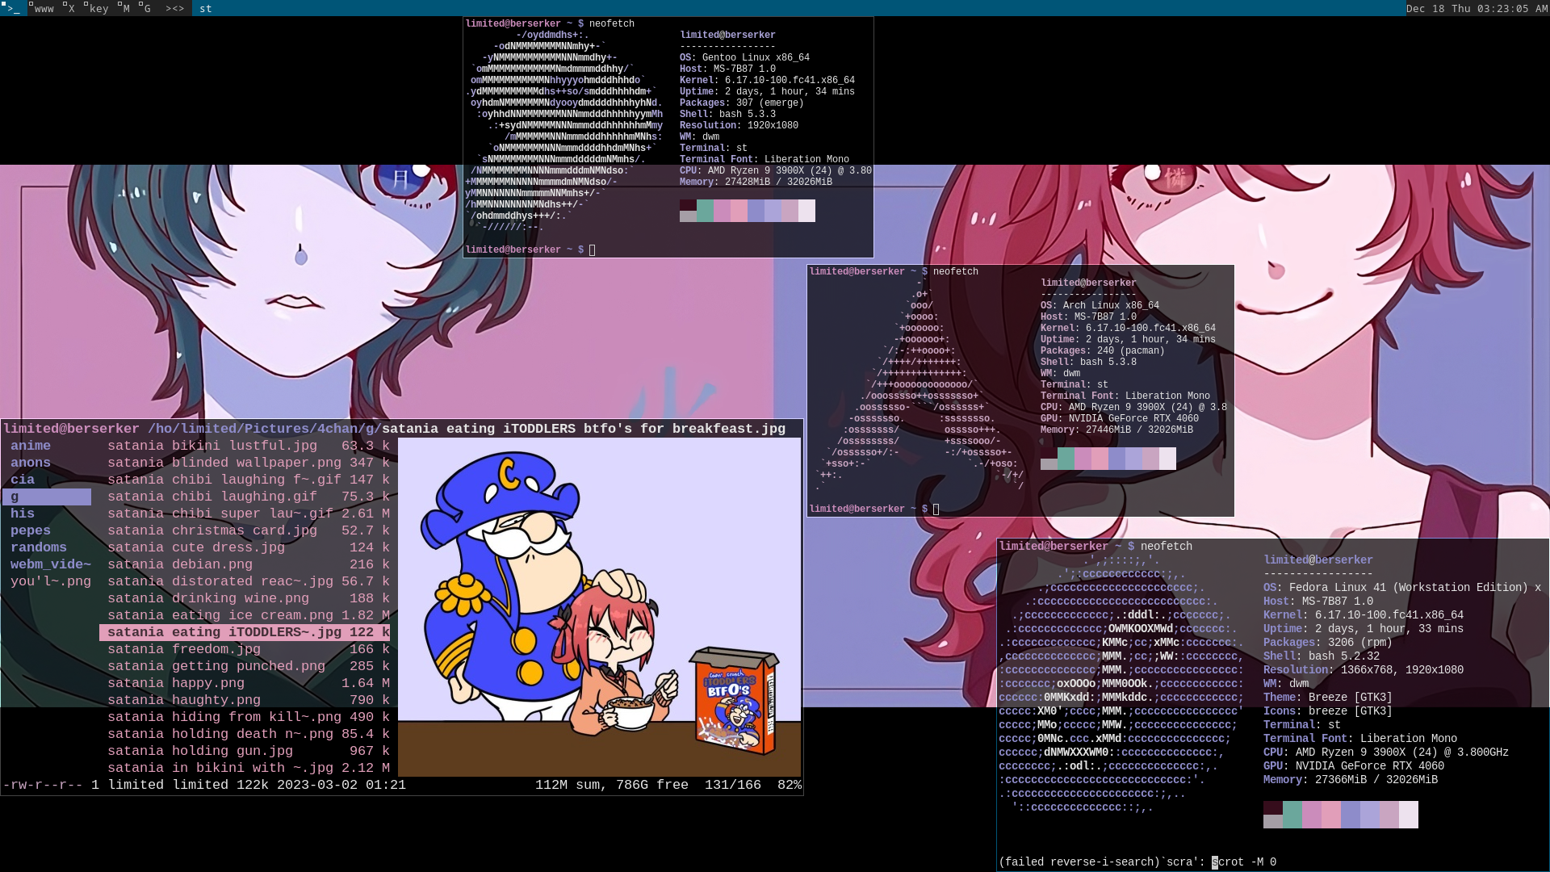Click the date and clock in status bar
This screenshot has height=872, width=1550.
coord(1476,8)
